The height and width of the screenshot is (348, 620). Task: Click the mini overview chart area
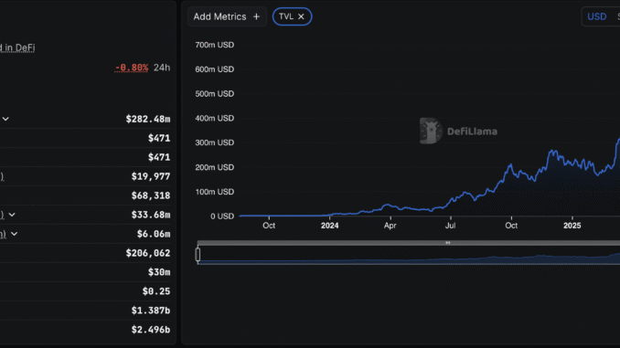409,255
